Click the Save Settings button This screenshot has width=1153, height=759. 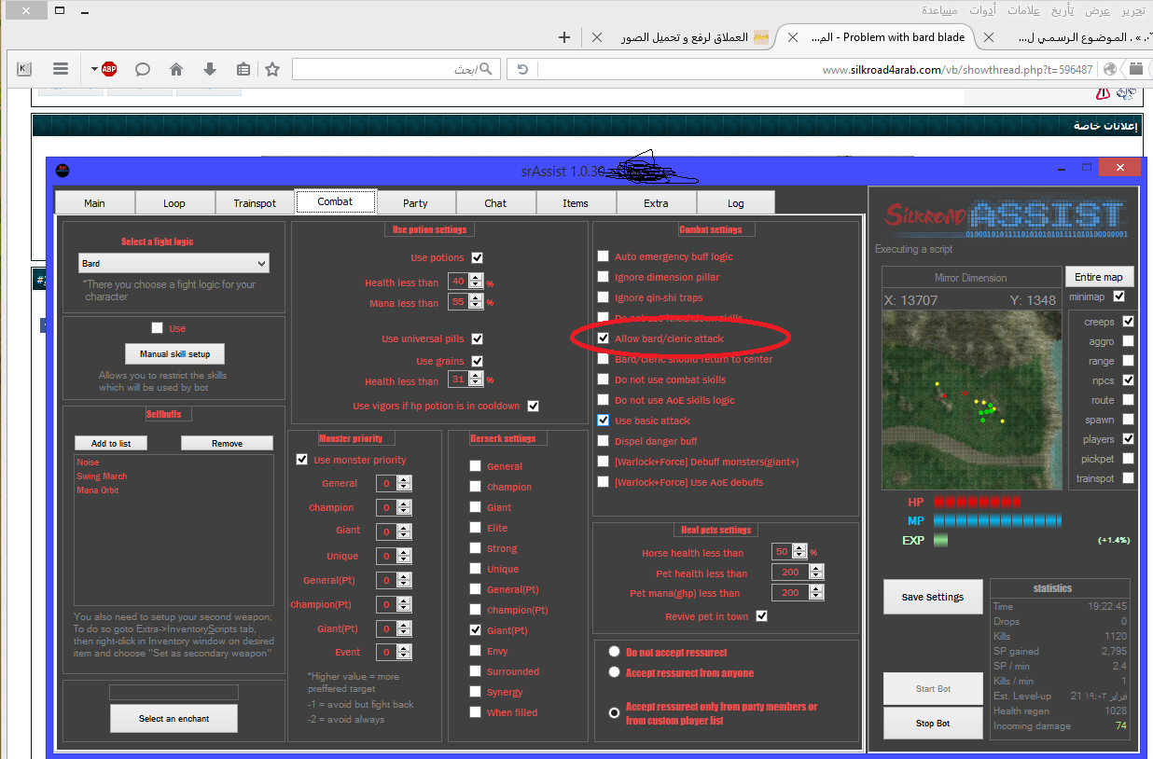point(933,598)
